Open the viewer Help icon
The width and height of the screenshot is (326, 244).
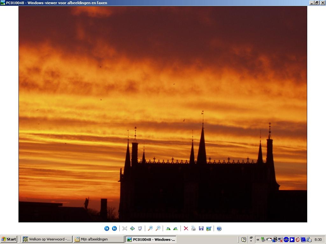click(x=219, y=228)
